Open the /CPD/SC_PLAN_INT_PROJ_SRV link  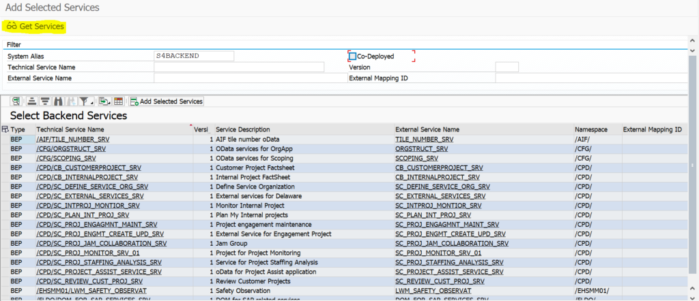(83, 215)
